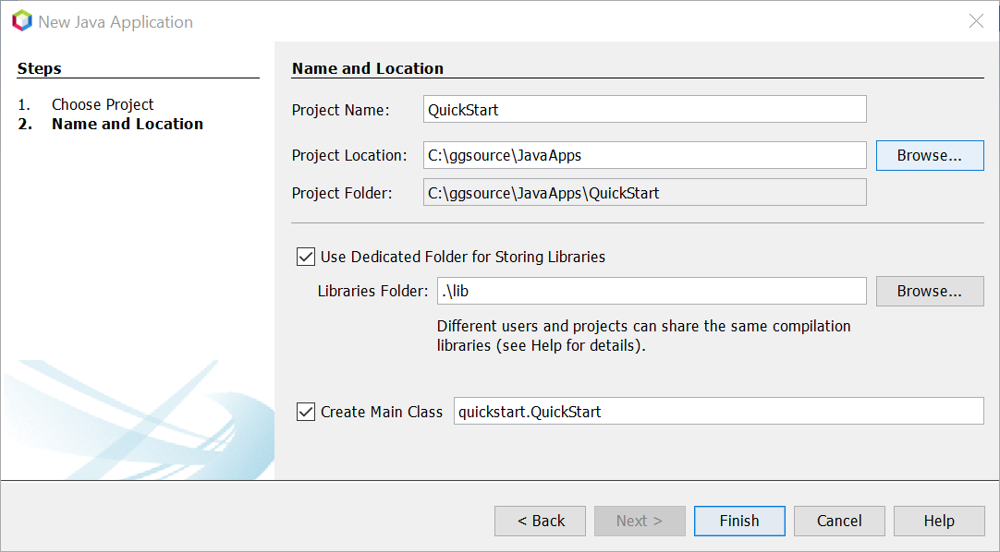This screenshot has width=1000, height=552.
Task: Close the New Java Application dialog
Action: click(976, 21)
